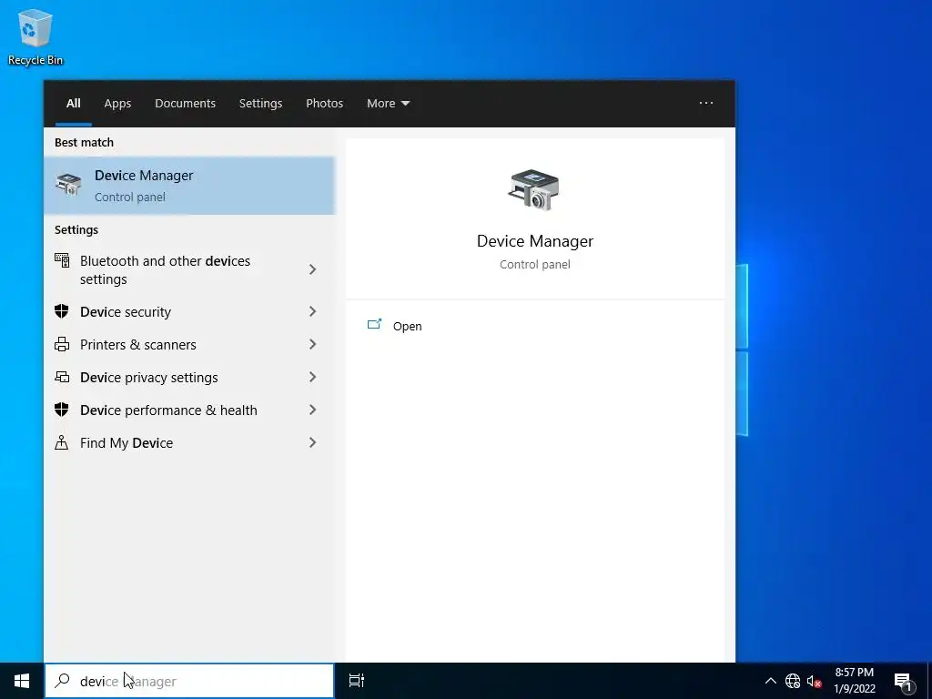The image size is (932, 699).
Task: Expand the Device security chevron
Action: (x=313, y=311)
